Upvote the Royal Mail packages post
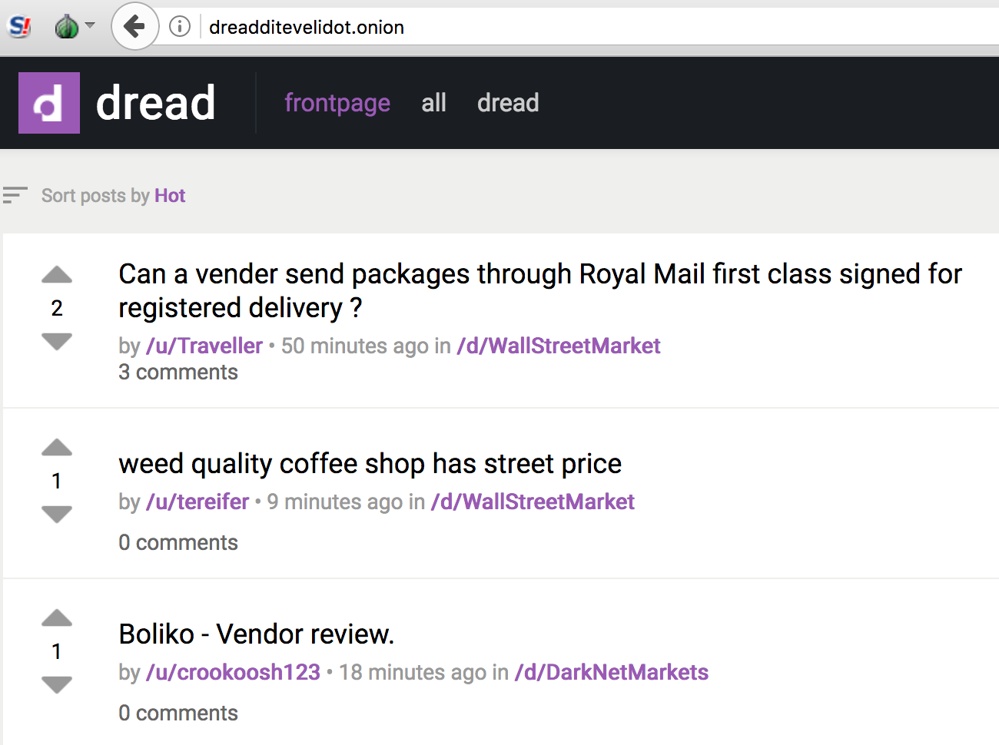 (x=57, y=274)
